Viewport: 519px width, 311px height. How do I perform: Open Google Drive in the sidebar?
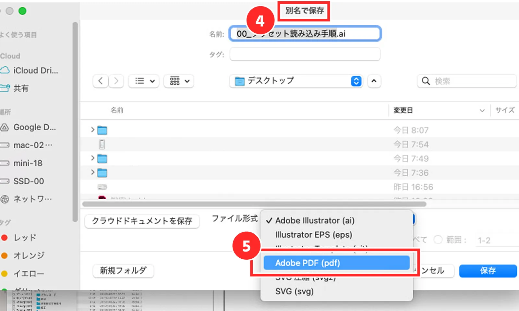tap(29, 127)
